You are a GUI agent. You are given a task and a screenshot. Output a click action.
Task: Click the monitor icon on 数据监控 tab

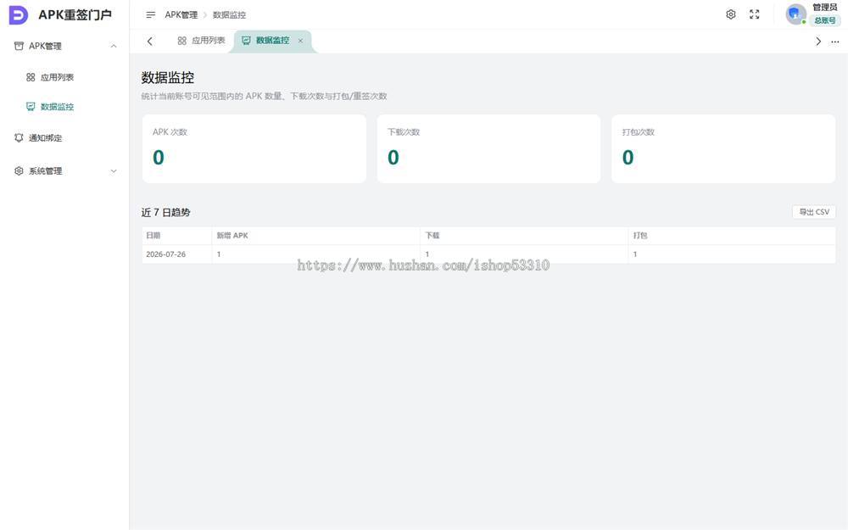[x=246, y=41]
